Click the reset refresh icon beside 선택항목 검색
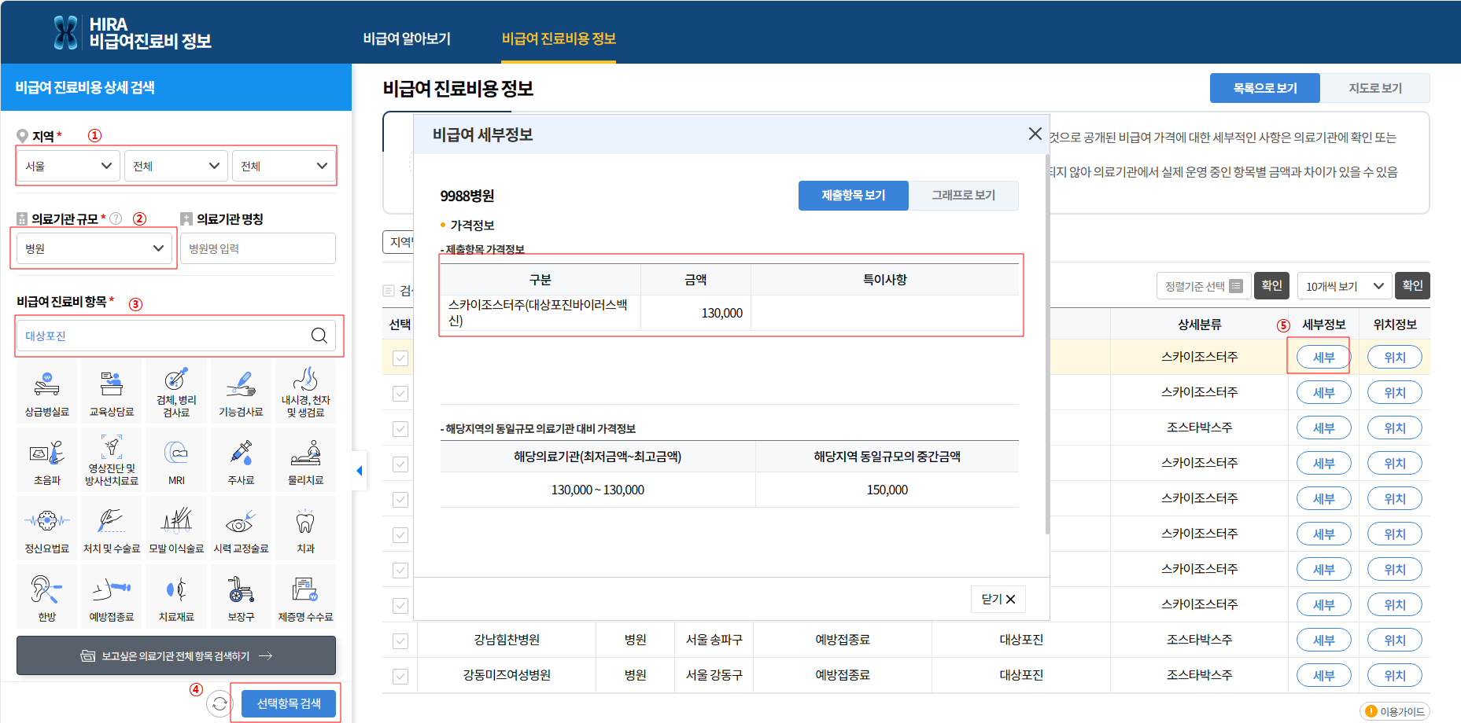1461x723 pixels. [x=220, y=703]
